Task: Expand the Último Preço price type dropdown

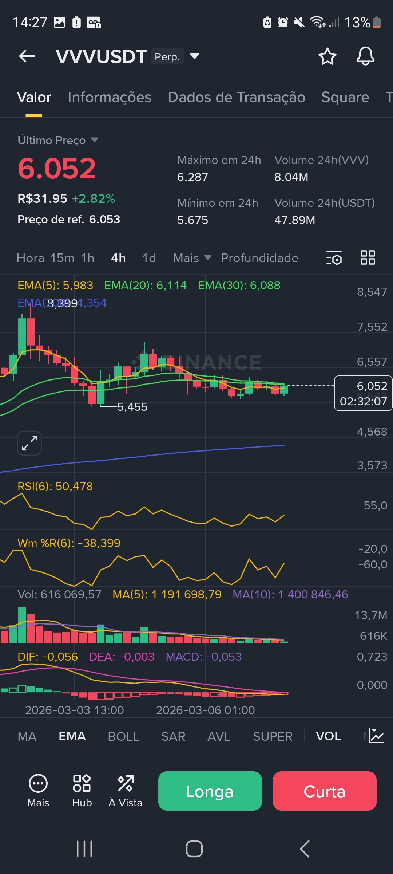Action: coord(95,140)
